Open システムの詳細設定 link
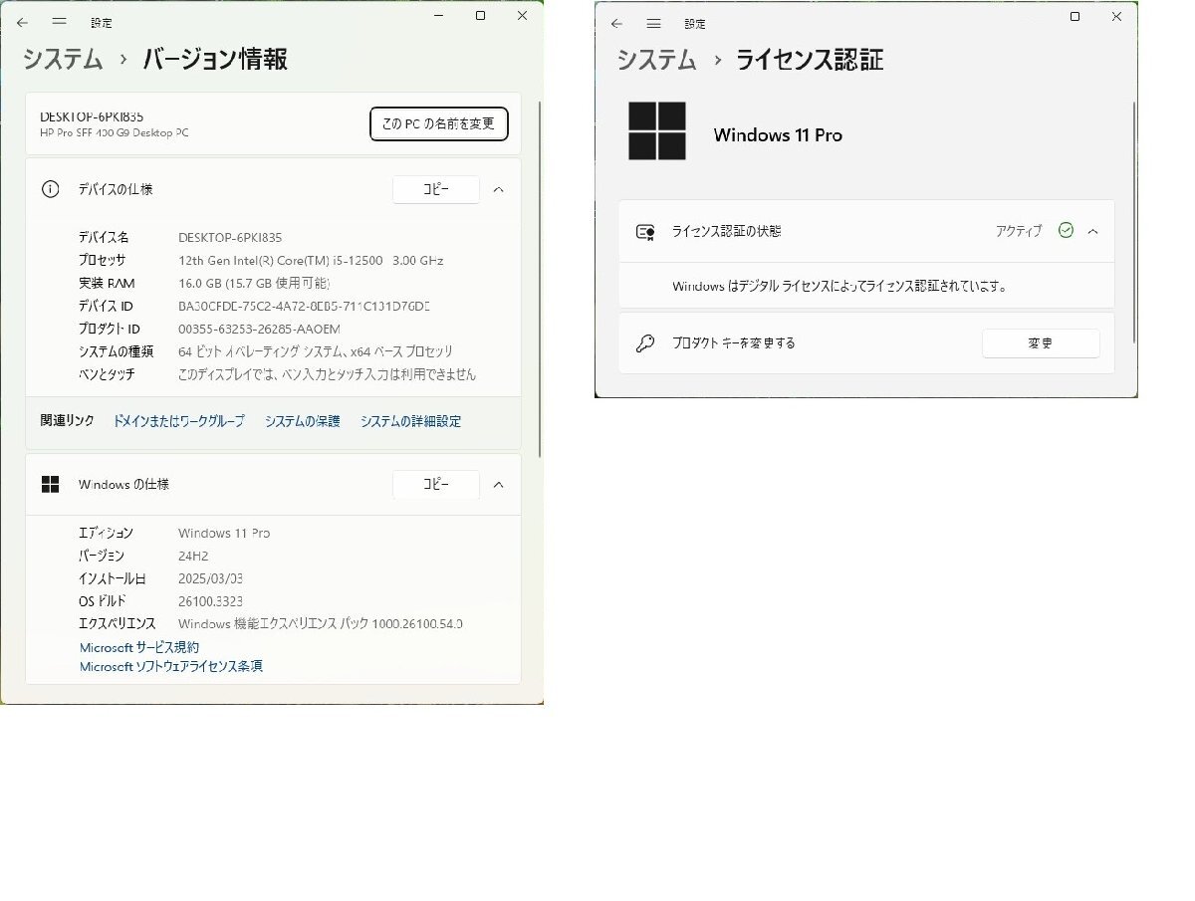 (x=410, y=421)
